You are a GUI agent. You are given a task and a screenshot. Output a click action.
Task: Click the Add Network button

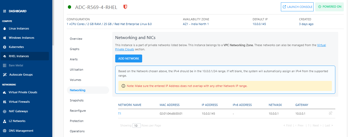[129, 58]
